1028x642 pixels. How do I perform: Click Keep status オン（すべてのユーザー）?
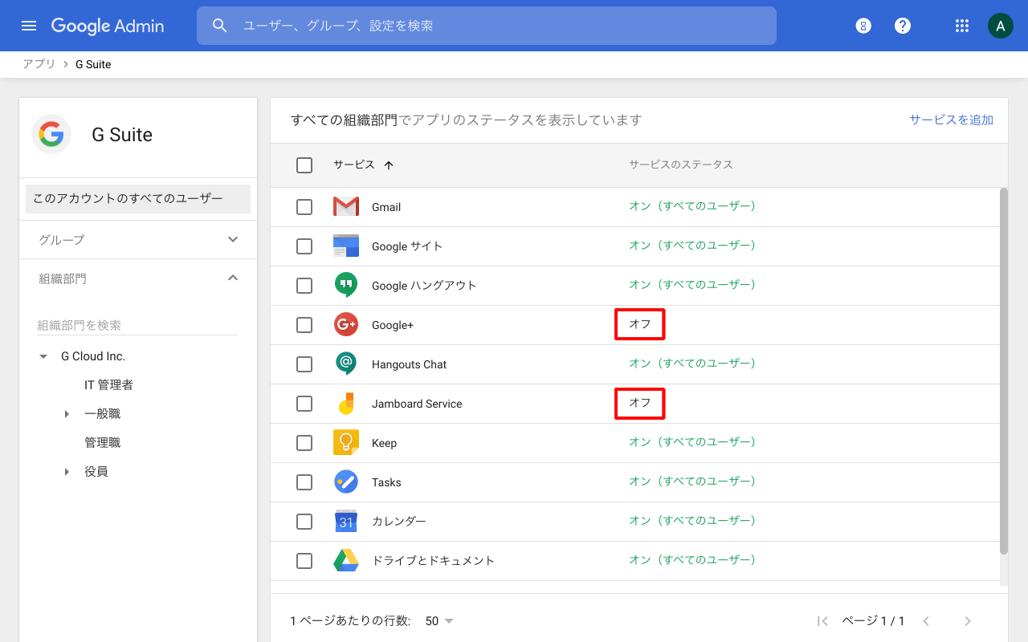[692, 442]
